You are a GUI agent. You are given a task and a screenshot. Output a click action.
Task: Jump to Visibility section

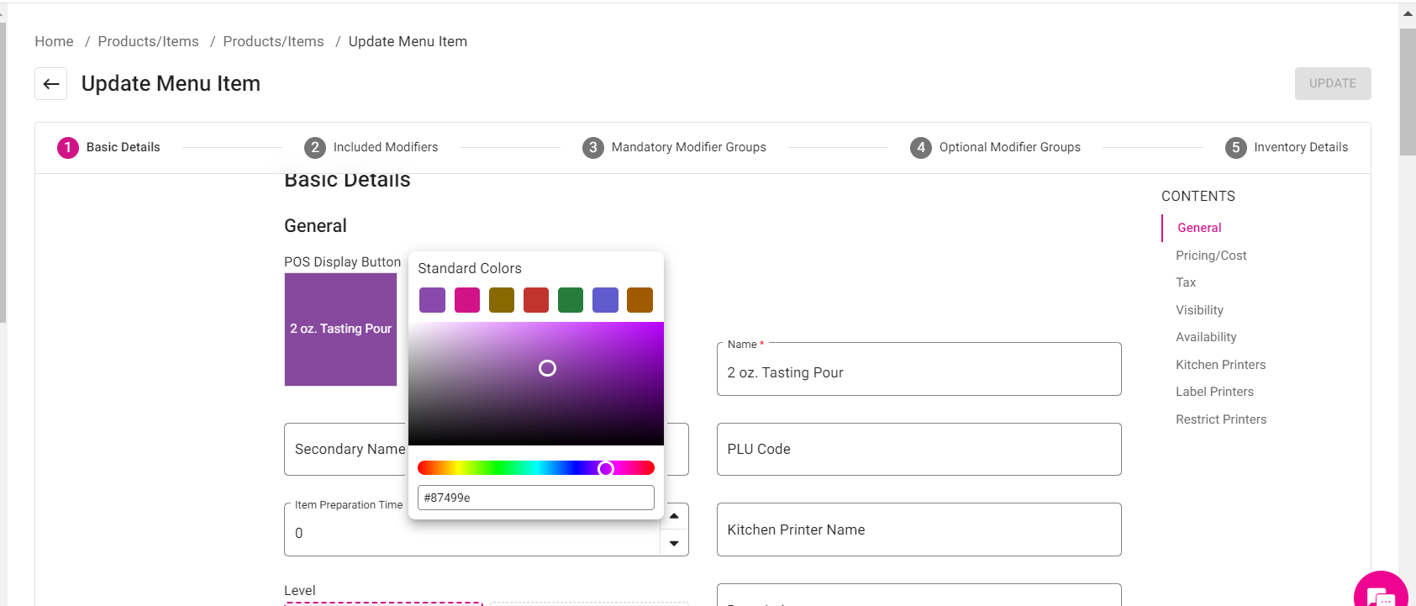point(1199,310)
